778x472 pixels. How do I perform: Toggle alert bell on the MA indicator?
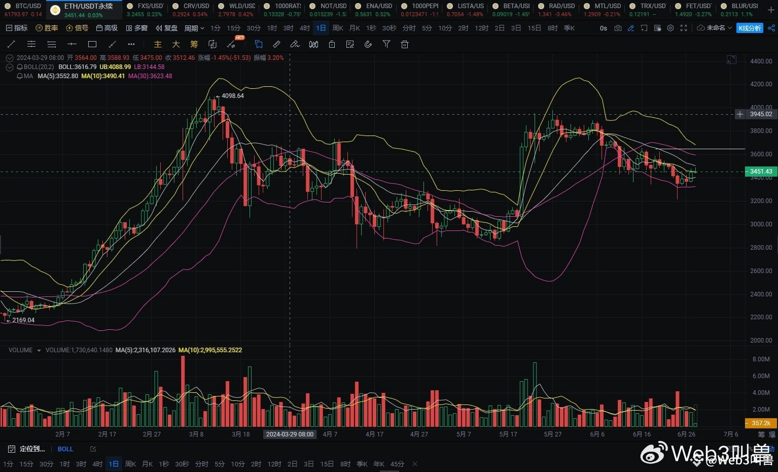20,76
